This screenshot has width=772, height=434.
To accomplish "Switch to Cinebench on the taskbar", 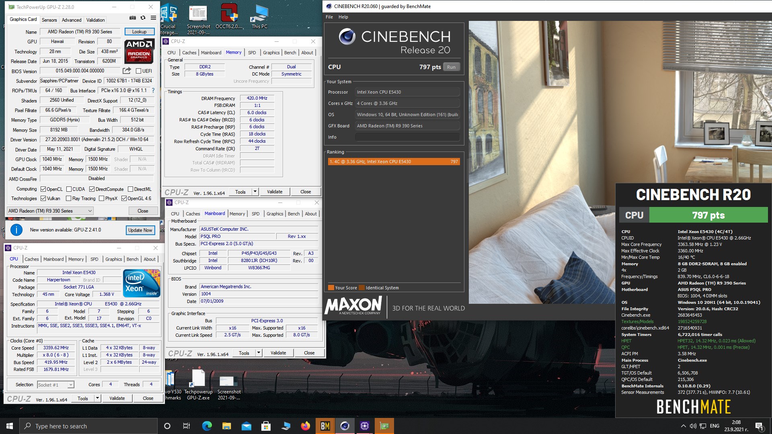I will coord(345,426).
